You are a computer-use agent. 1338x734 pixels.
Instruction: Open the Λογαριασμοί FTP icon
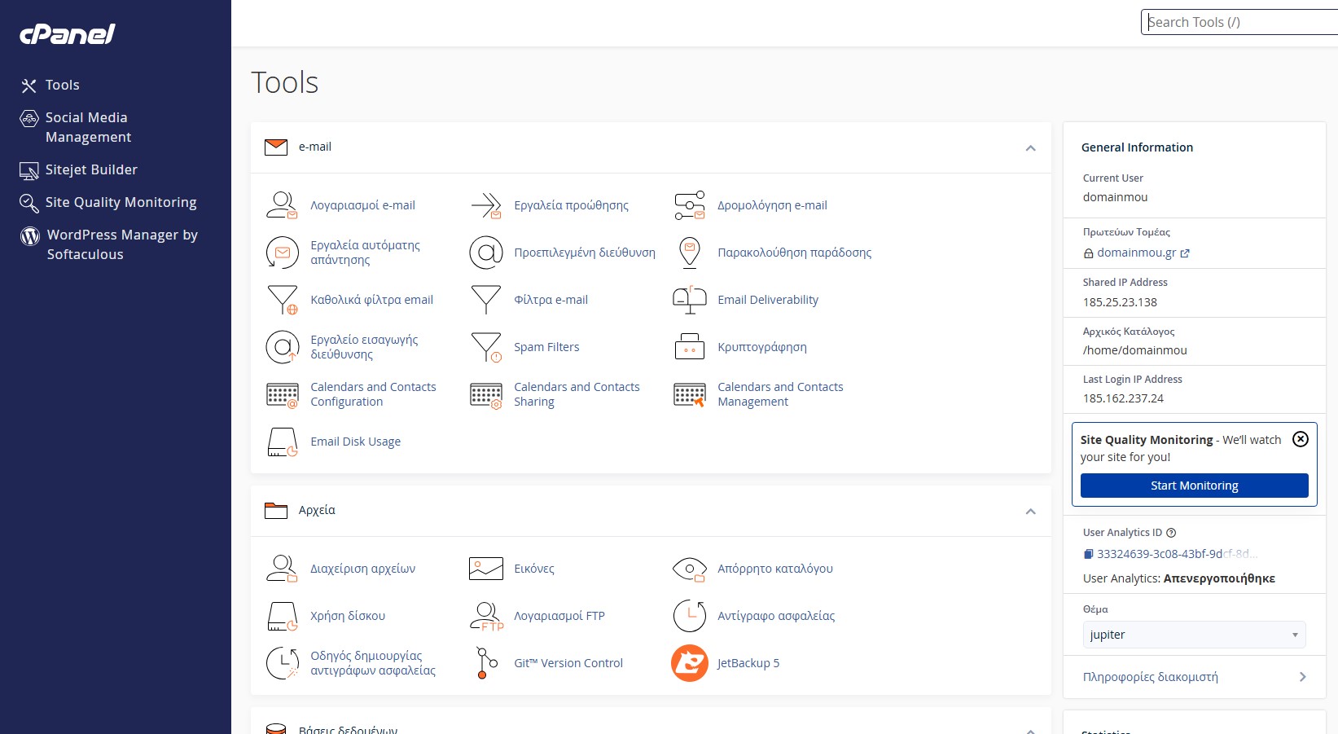pos(485,616)
